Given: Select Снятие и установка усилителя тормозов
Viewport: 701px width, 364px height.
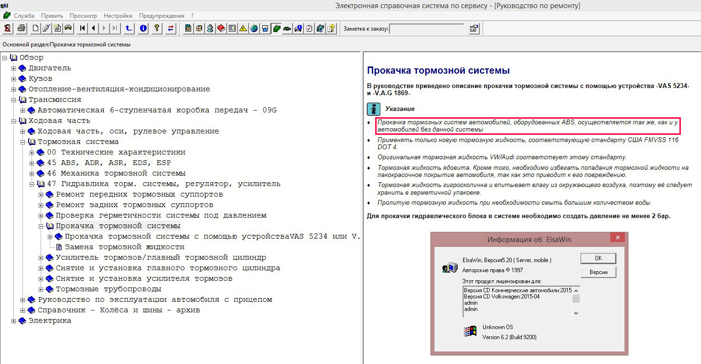Looking at the screenshot, I should click(144, 279).
